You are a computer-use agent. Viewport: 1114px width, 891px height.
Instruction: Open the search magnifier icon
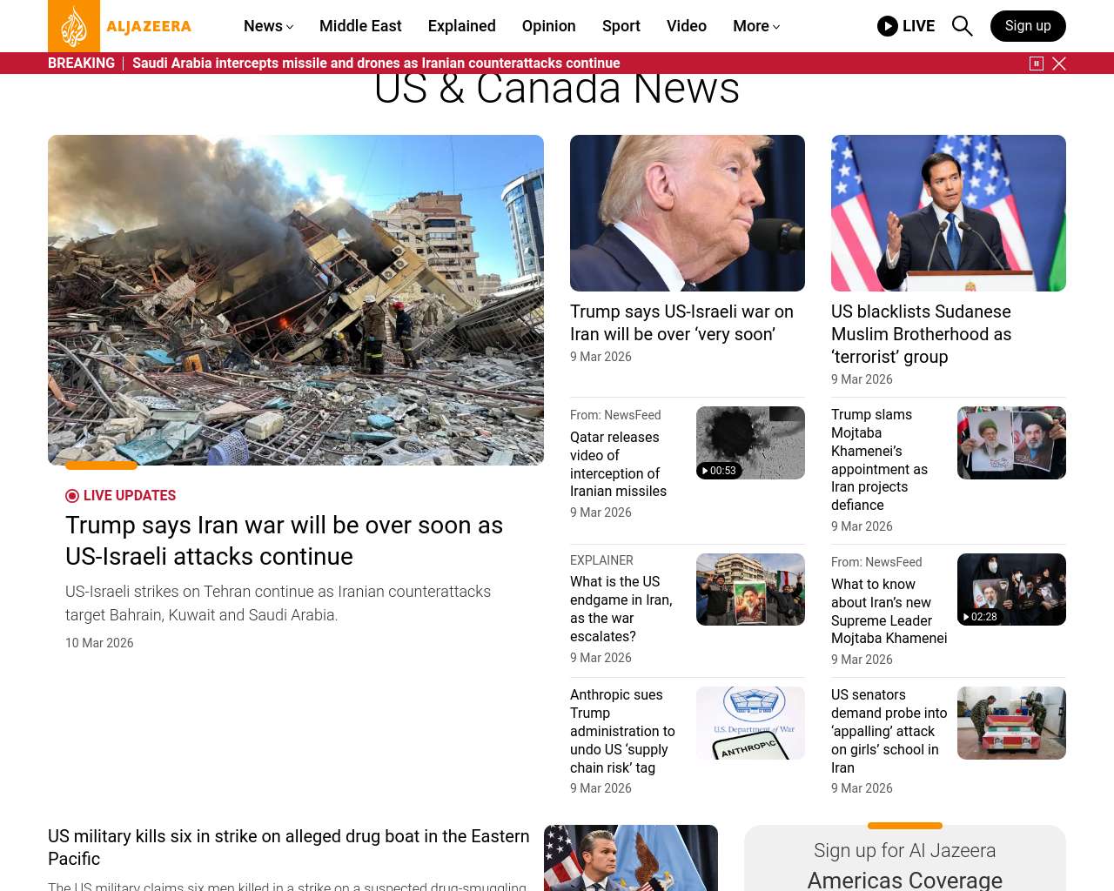962,26
